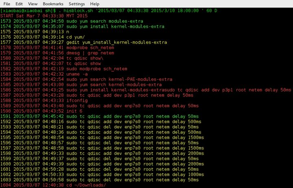The height and width of the screenshot is (188, 293).
Task: Click line 1602 add delay 1000ms
Action: point(102,175)
